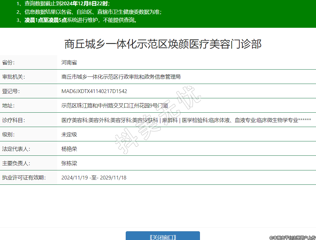This screenshot has height=240, width=316.
Task: Click the 诊疗科目 field label
Action: (x=13, y=120)
